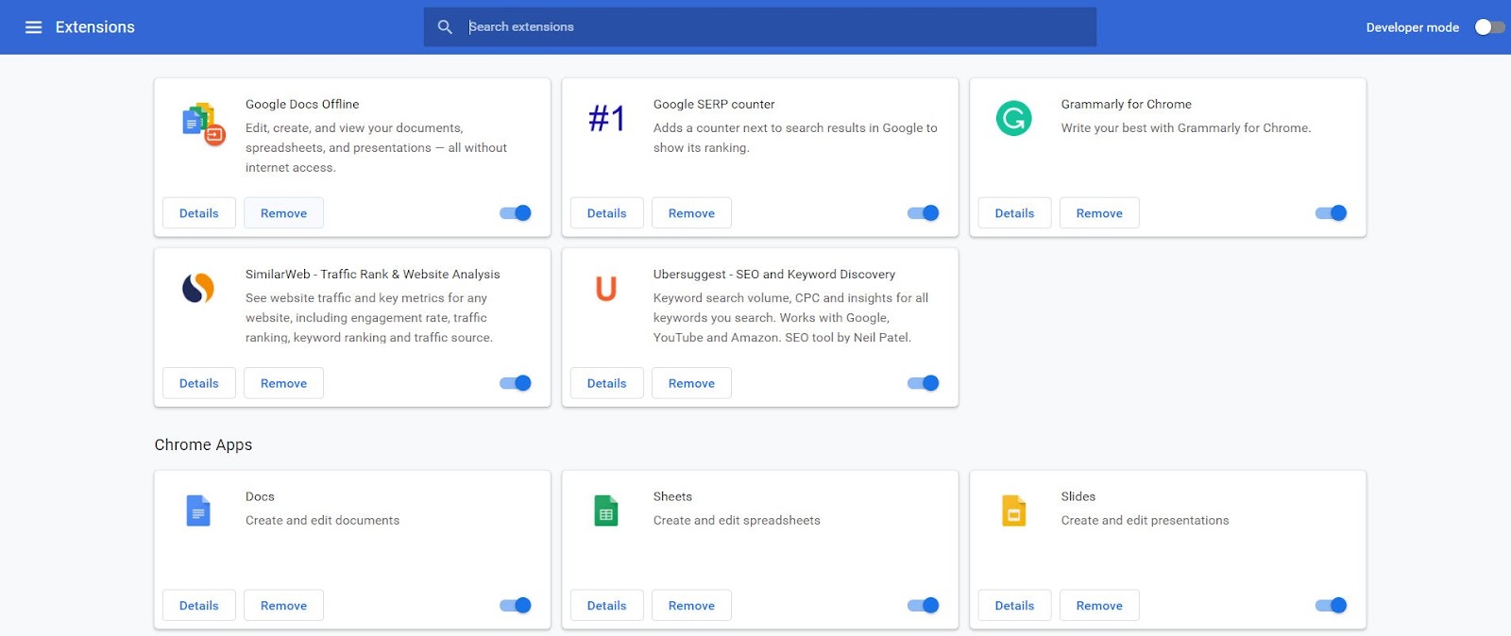Remove the Slides Chrome app

(1099, 606)
